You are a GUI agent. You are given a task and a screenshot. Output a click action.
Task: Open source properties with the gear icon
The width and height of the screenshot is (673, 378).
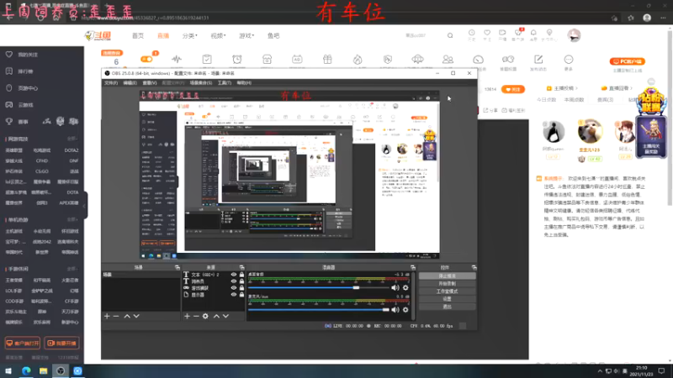pyautogui.click(x=205, y=317)
